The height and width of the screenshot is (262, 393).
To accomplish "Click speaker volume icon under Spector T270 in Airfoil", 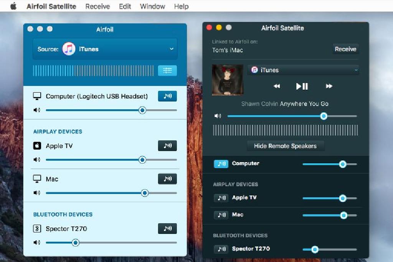I will coord(37,242).
